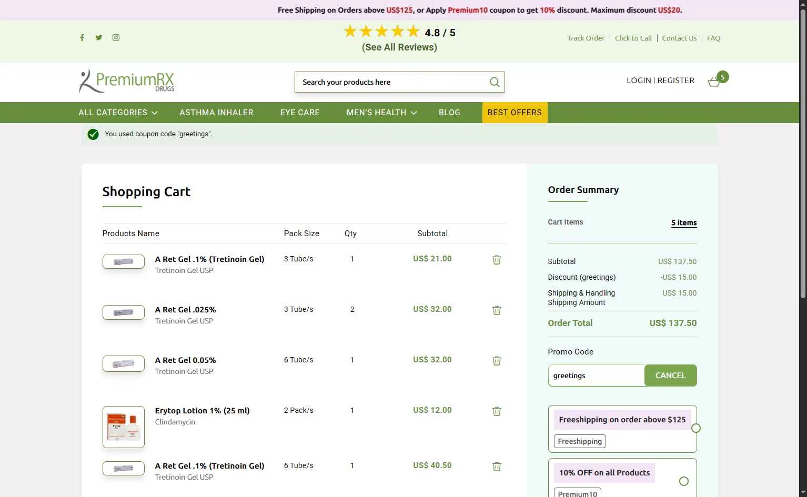Cancel the greetings promo code
This screenshot has width=807, height=497.
[670, 376]
